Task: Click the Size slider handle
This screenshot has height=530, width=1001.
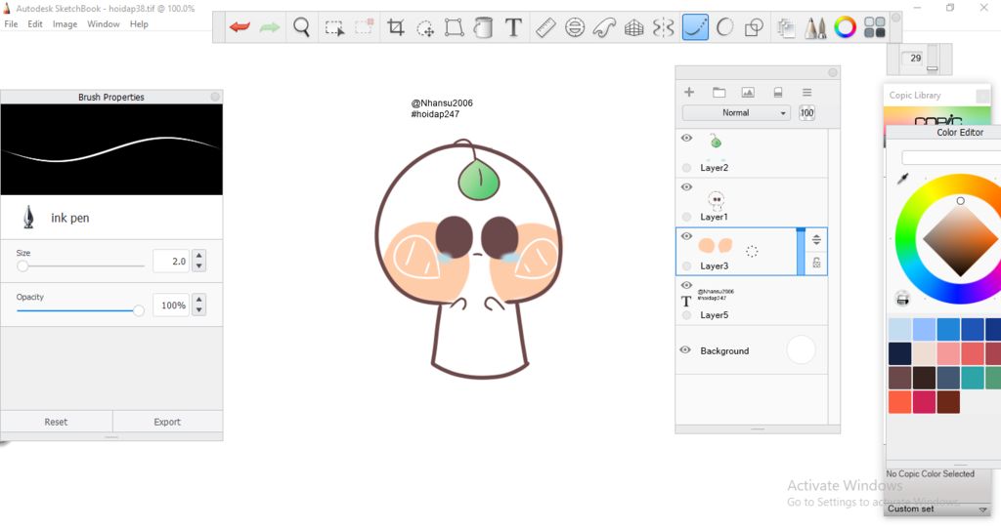Action: pyautogui.click(x=22, y=265)
